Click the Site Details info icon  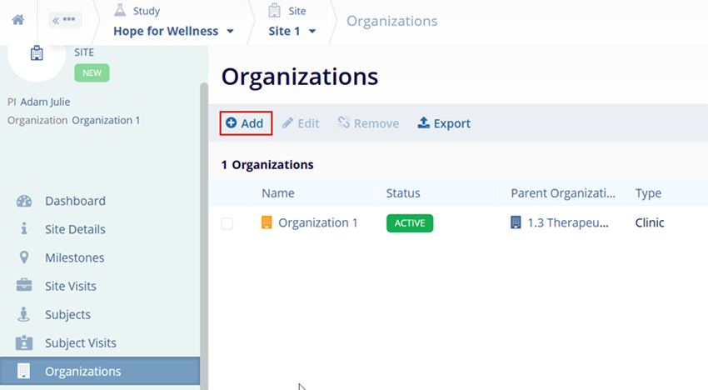click(24, 229)
